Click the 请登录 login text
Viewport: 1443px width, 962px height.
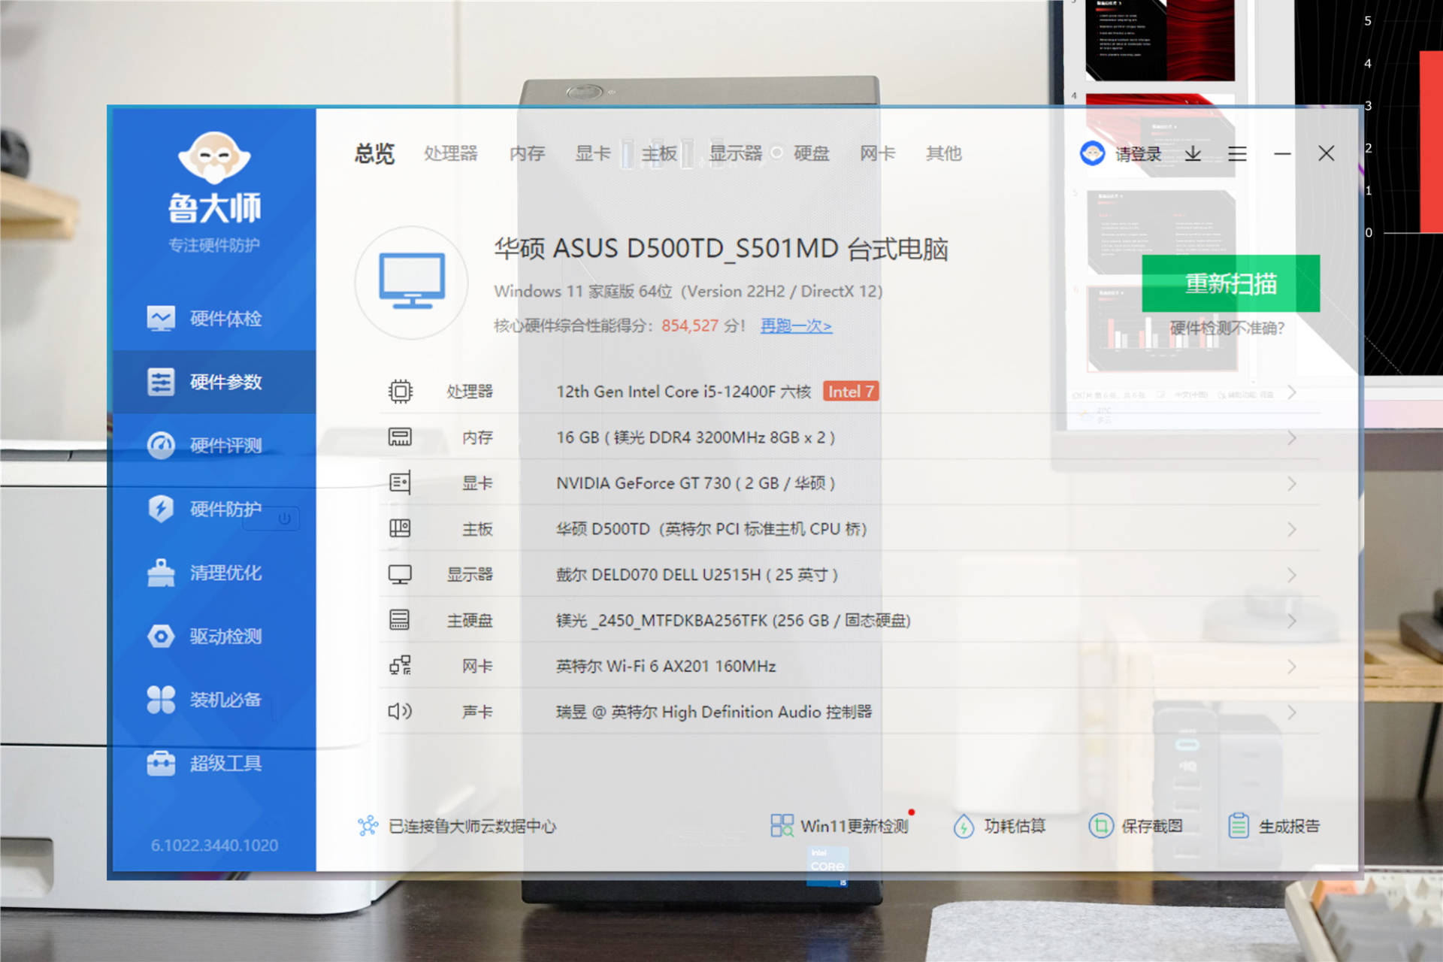[x=1139, y=154]
